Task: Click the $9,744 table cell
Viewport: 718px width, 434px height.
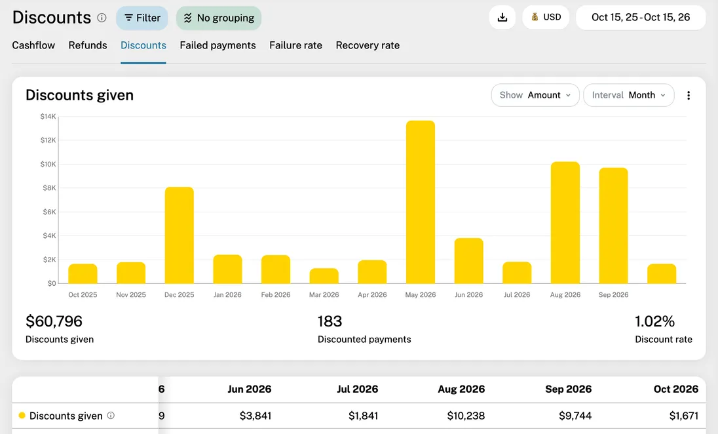Action: click(x=575, y=416)
